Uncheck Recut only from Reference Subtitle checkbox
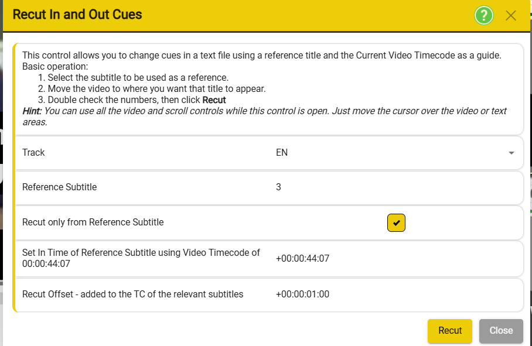 (x=396, y=222)
